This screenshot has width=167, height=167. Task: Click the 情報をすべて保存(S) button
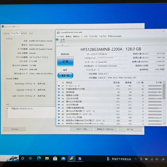[106, 129]
